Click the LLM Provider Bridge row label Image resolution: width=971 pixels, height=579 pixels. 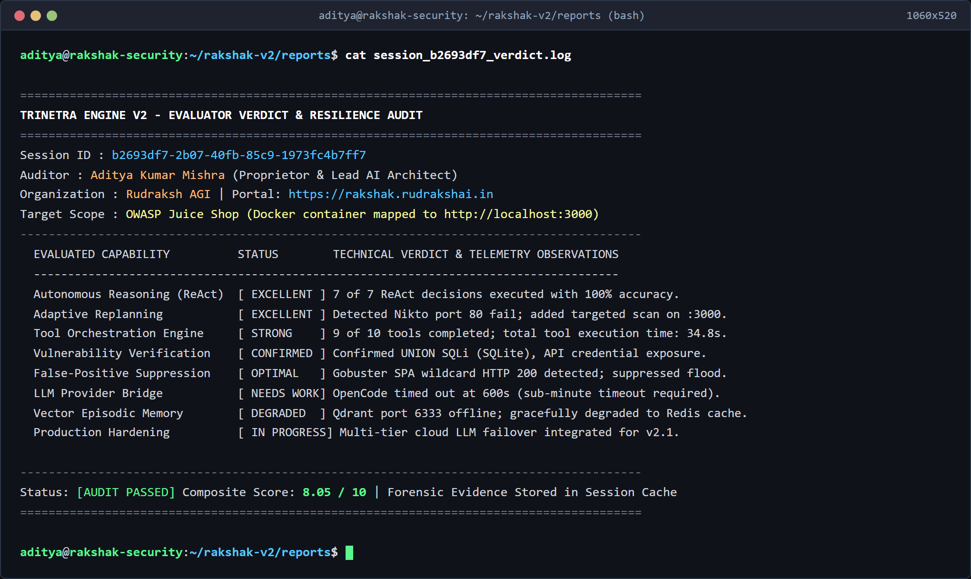click(x=98, y=393)
